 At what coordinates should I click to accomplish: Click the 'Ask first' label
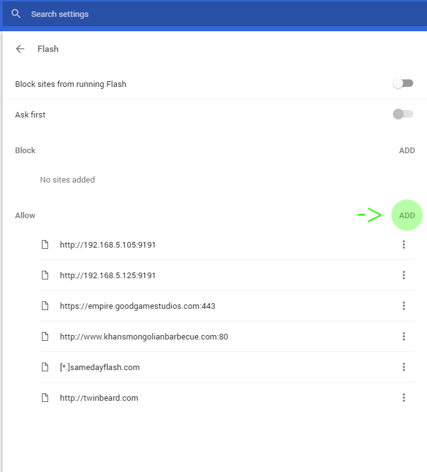[x=30, y=114]
